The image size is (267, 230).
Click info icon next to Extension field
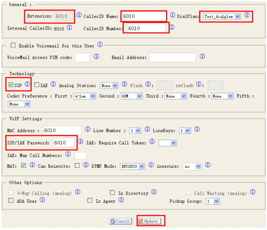pyautogui.click(x=79, y=15)
